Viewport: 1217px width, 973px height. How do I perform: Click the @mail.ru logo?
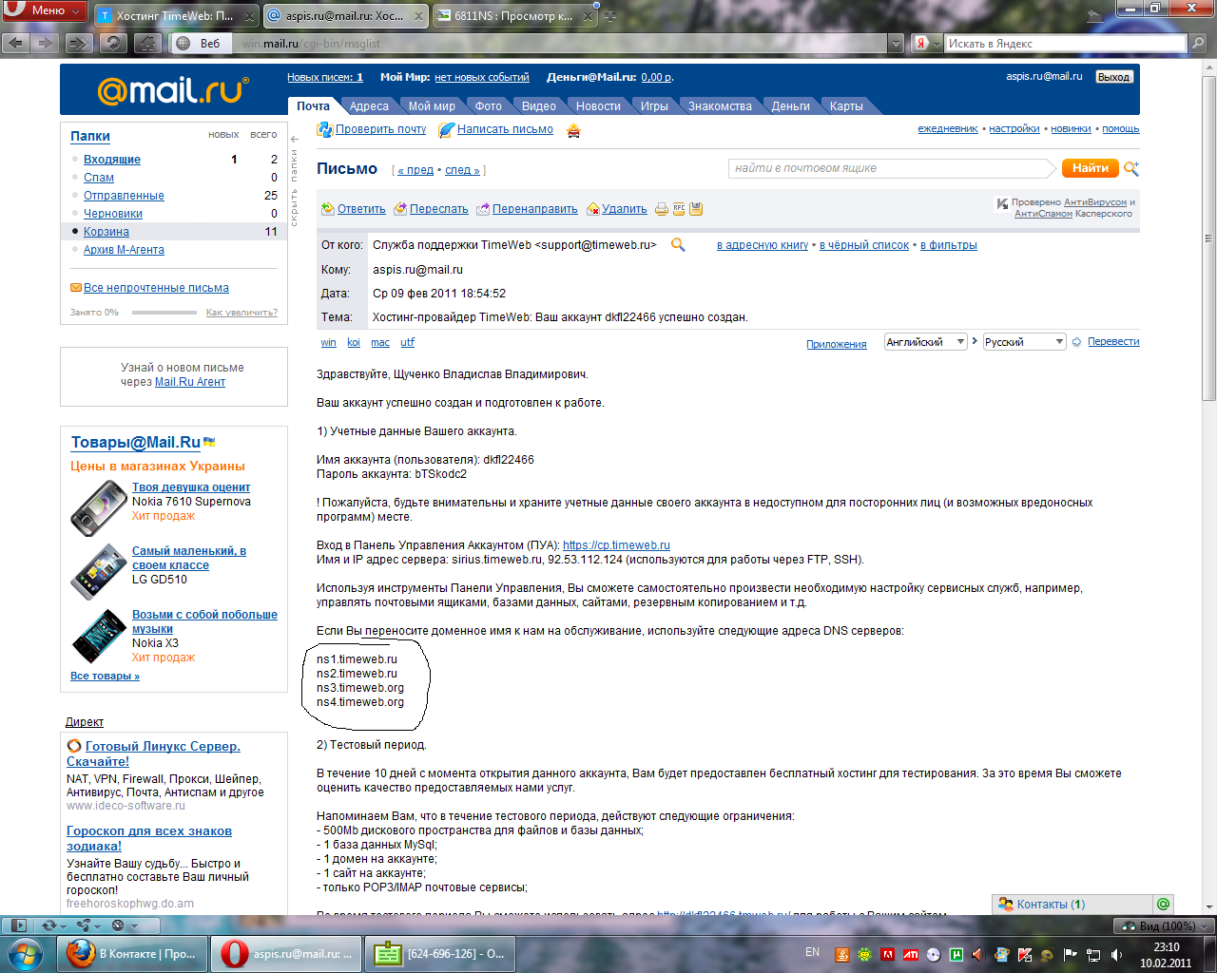[172, 90]
